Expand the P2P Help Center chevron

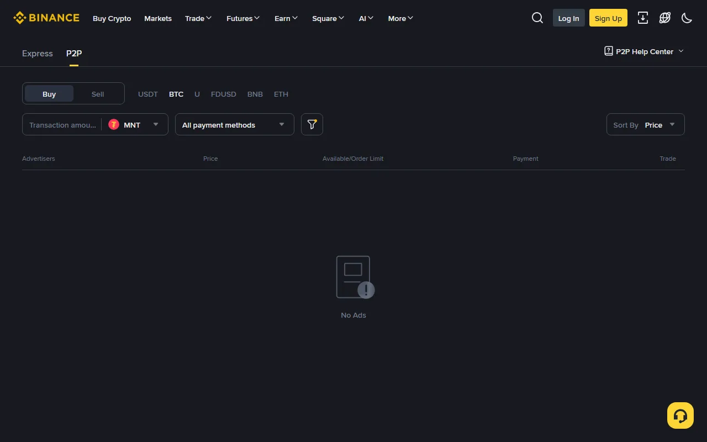click(681, 51)
